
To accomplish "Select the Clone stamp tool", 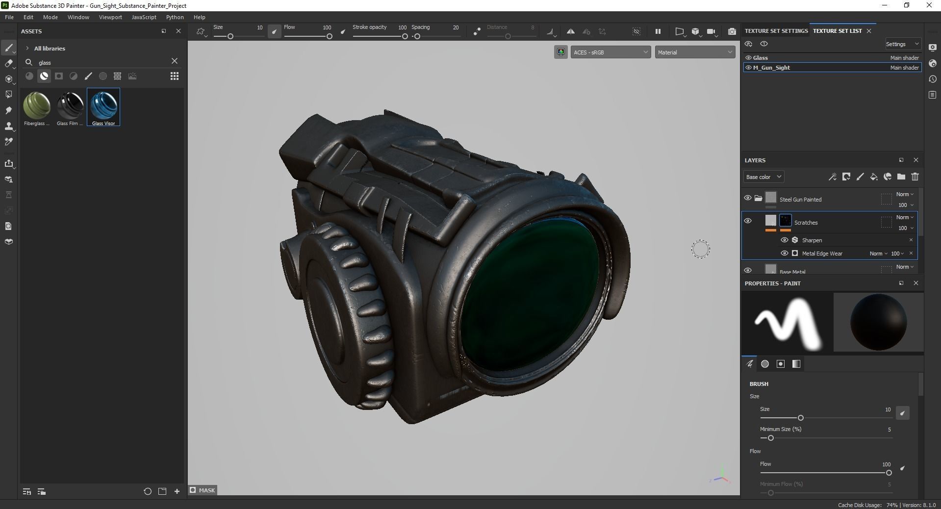I will coord(8,126).
